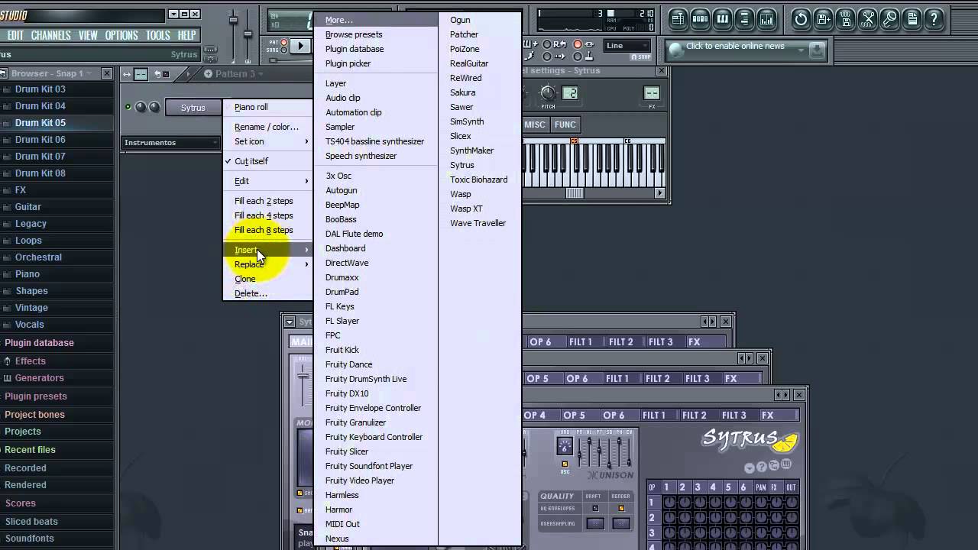Open the TOOLS menu
Viewport: 978px width, 550px height.
(x=157, y=35)
